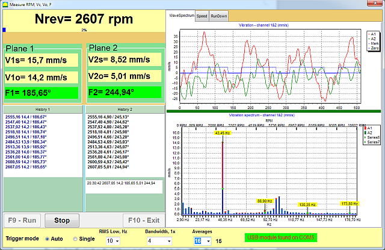Click the F1= 185,65° phase reading
This screenshot has height=250, width=385.
42,93
